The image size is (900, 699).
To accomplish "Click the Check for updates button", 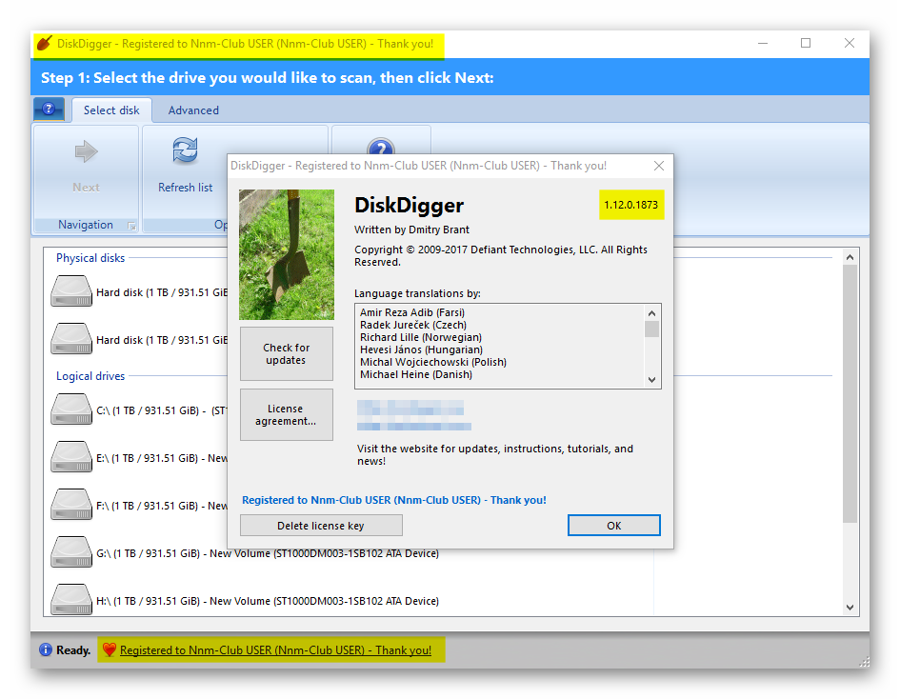I will click(287, 353).
